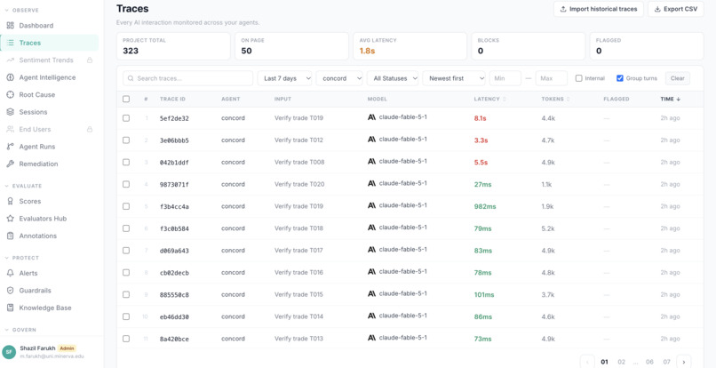Image resolution: width=716 pixels, height=368 pixels.
Task: Click the Export CSV button
Action: point(676,9)
